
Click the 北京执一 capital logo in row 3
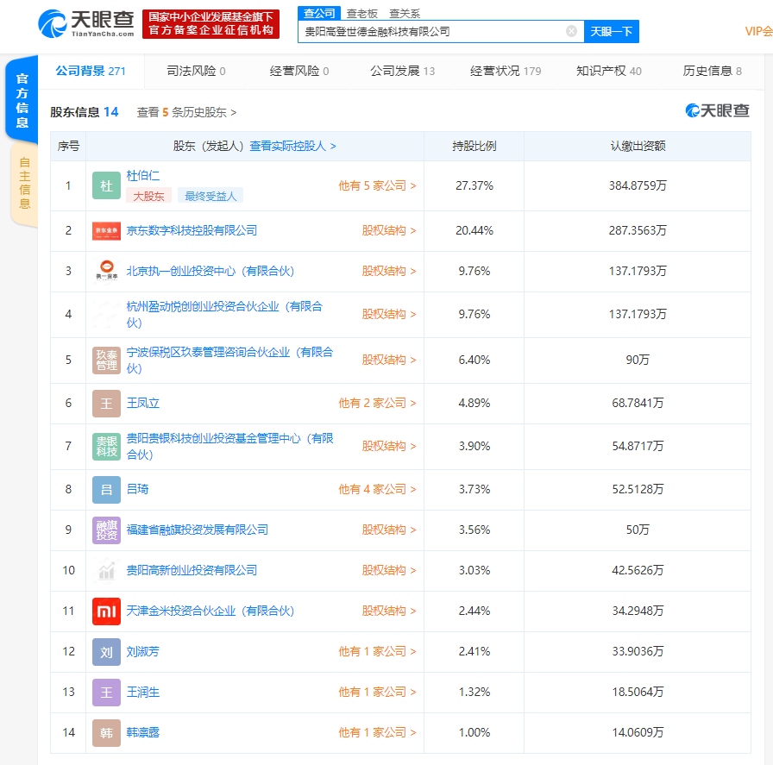click(x=106, y=272)
